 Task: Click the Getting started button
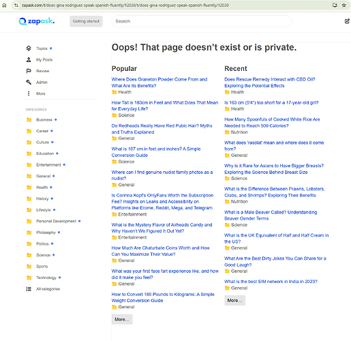coord(86,21)
